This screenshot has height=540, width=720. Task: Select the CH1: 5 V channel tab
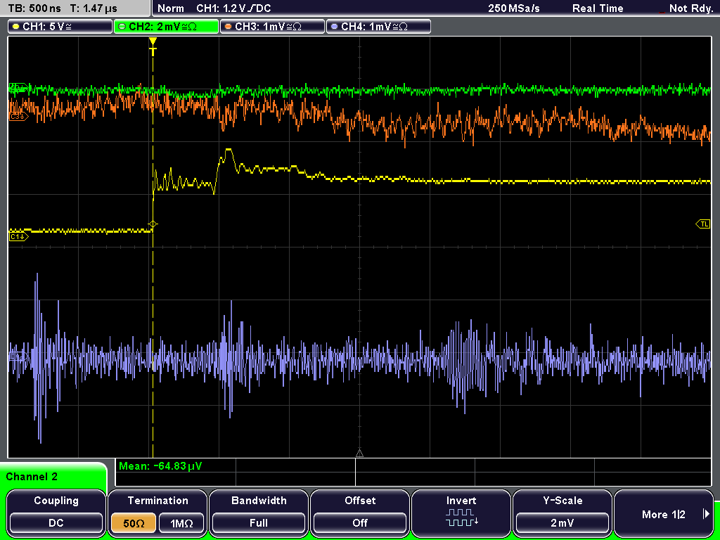[x=60, y=26]
